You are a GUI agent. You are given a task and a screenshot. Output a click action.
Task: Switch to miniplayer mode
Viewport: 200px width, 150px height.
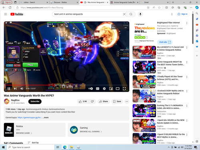click(111, 88)
